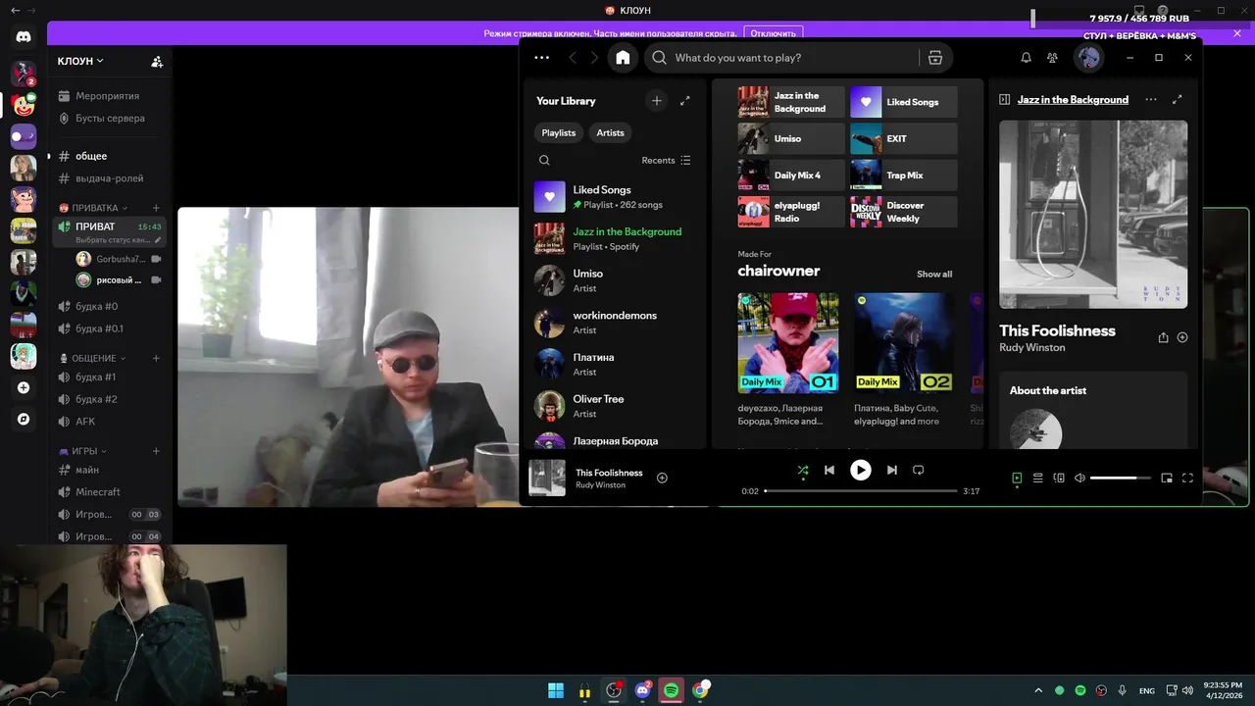This screenshot has height=706, width=1255.
Task: Collapse ПРИВАТКА category
Action: click(94, 208)
